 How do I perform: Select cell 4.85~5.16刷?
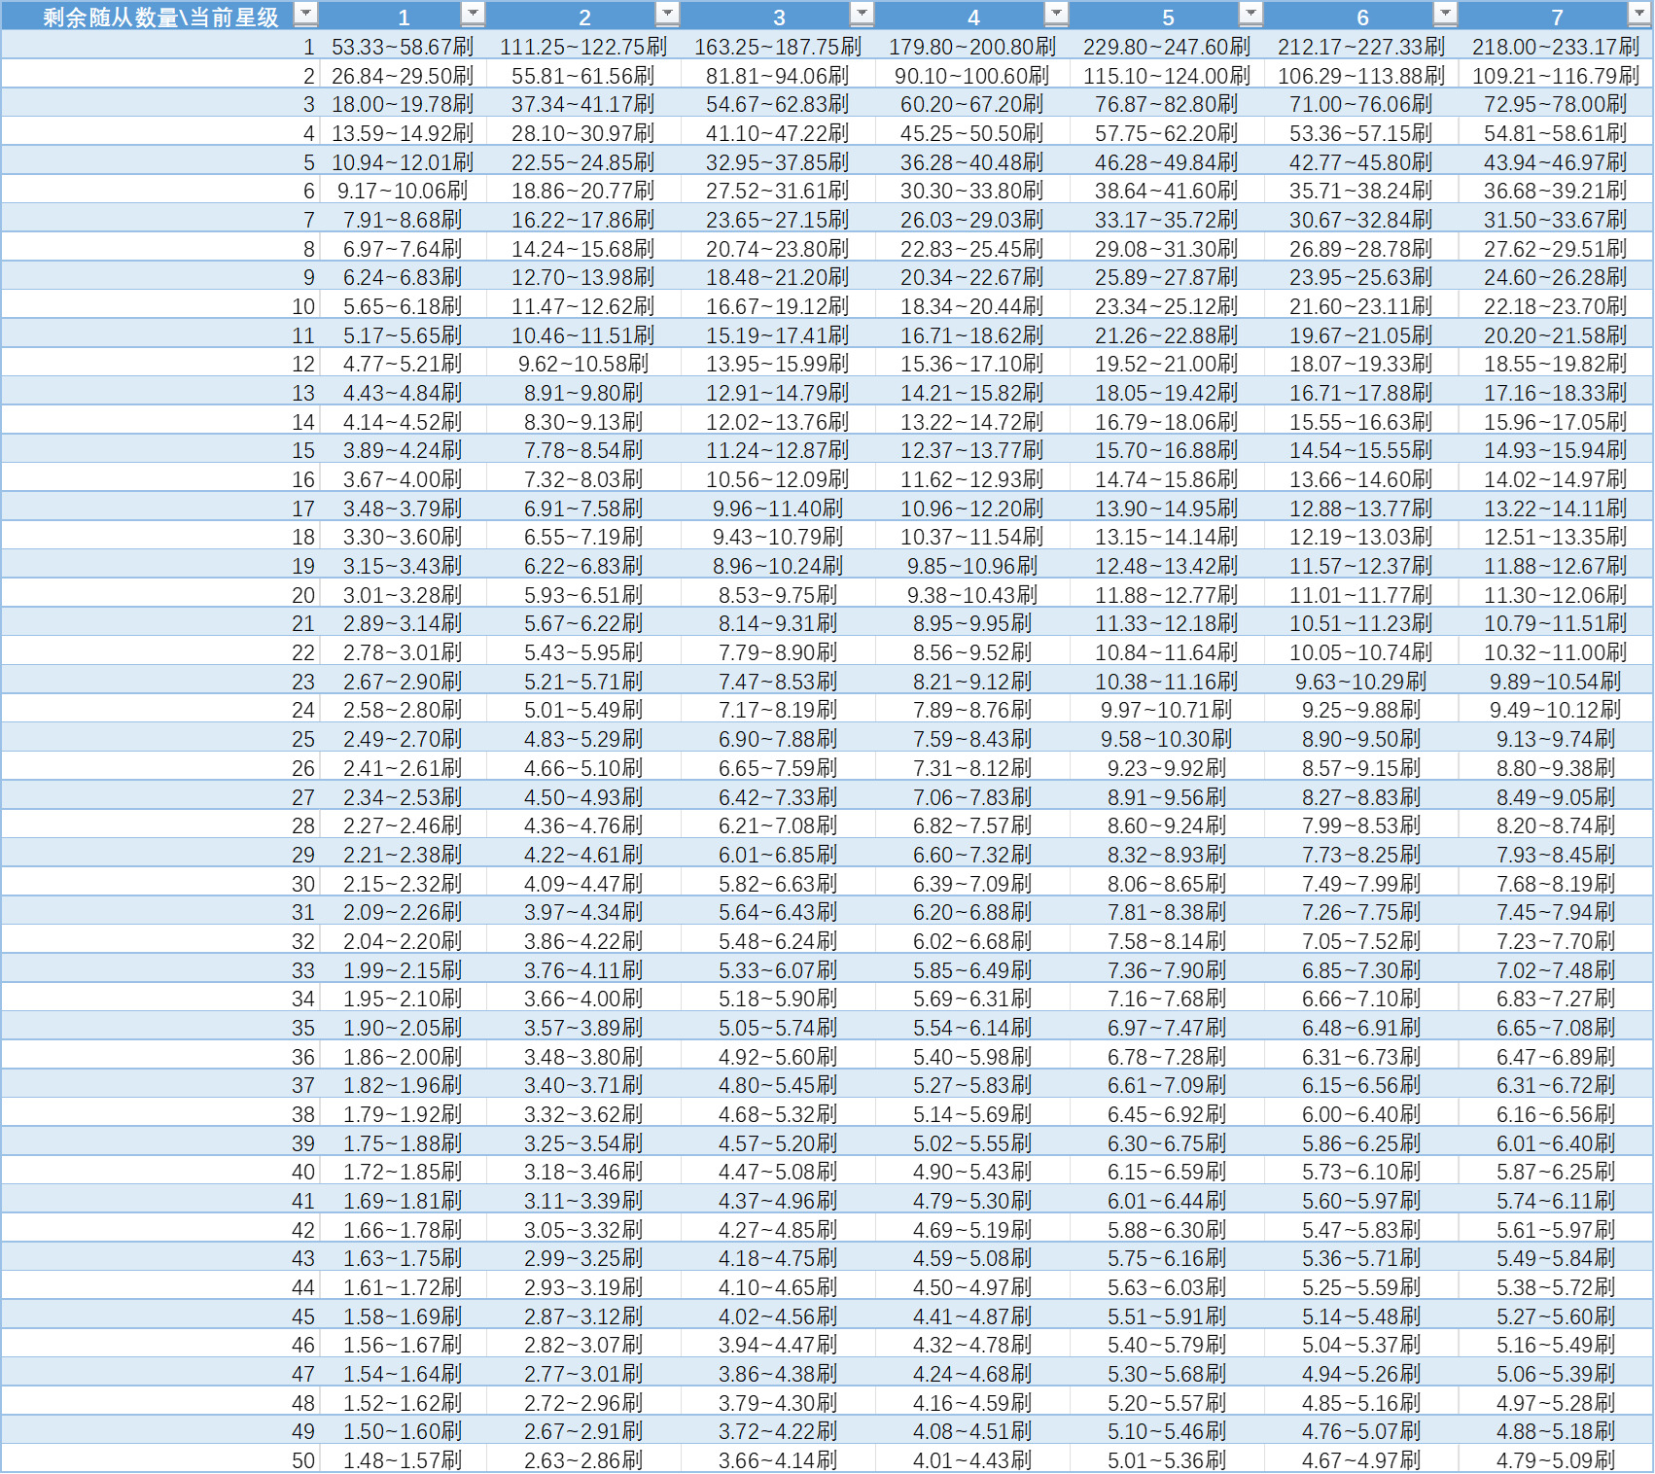point(1361,1403)
